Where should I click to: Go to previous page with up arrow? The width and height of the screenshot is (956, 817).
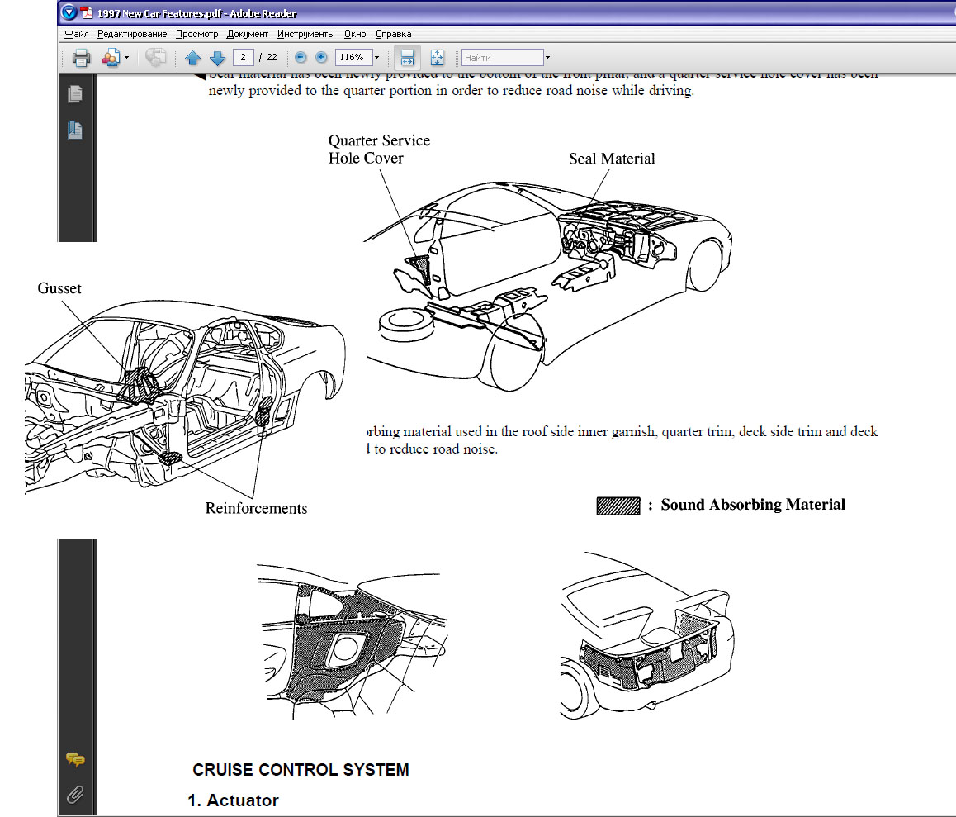pyautogui.click(x=193, y=58)
